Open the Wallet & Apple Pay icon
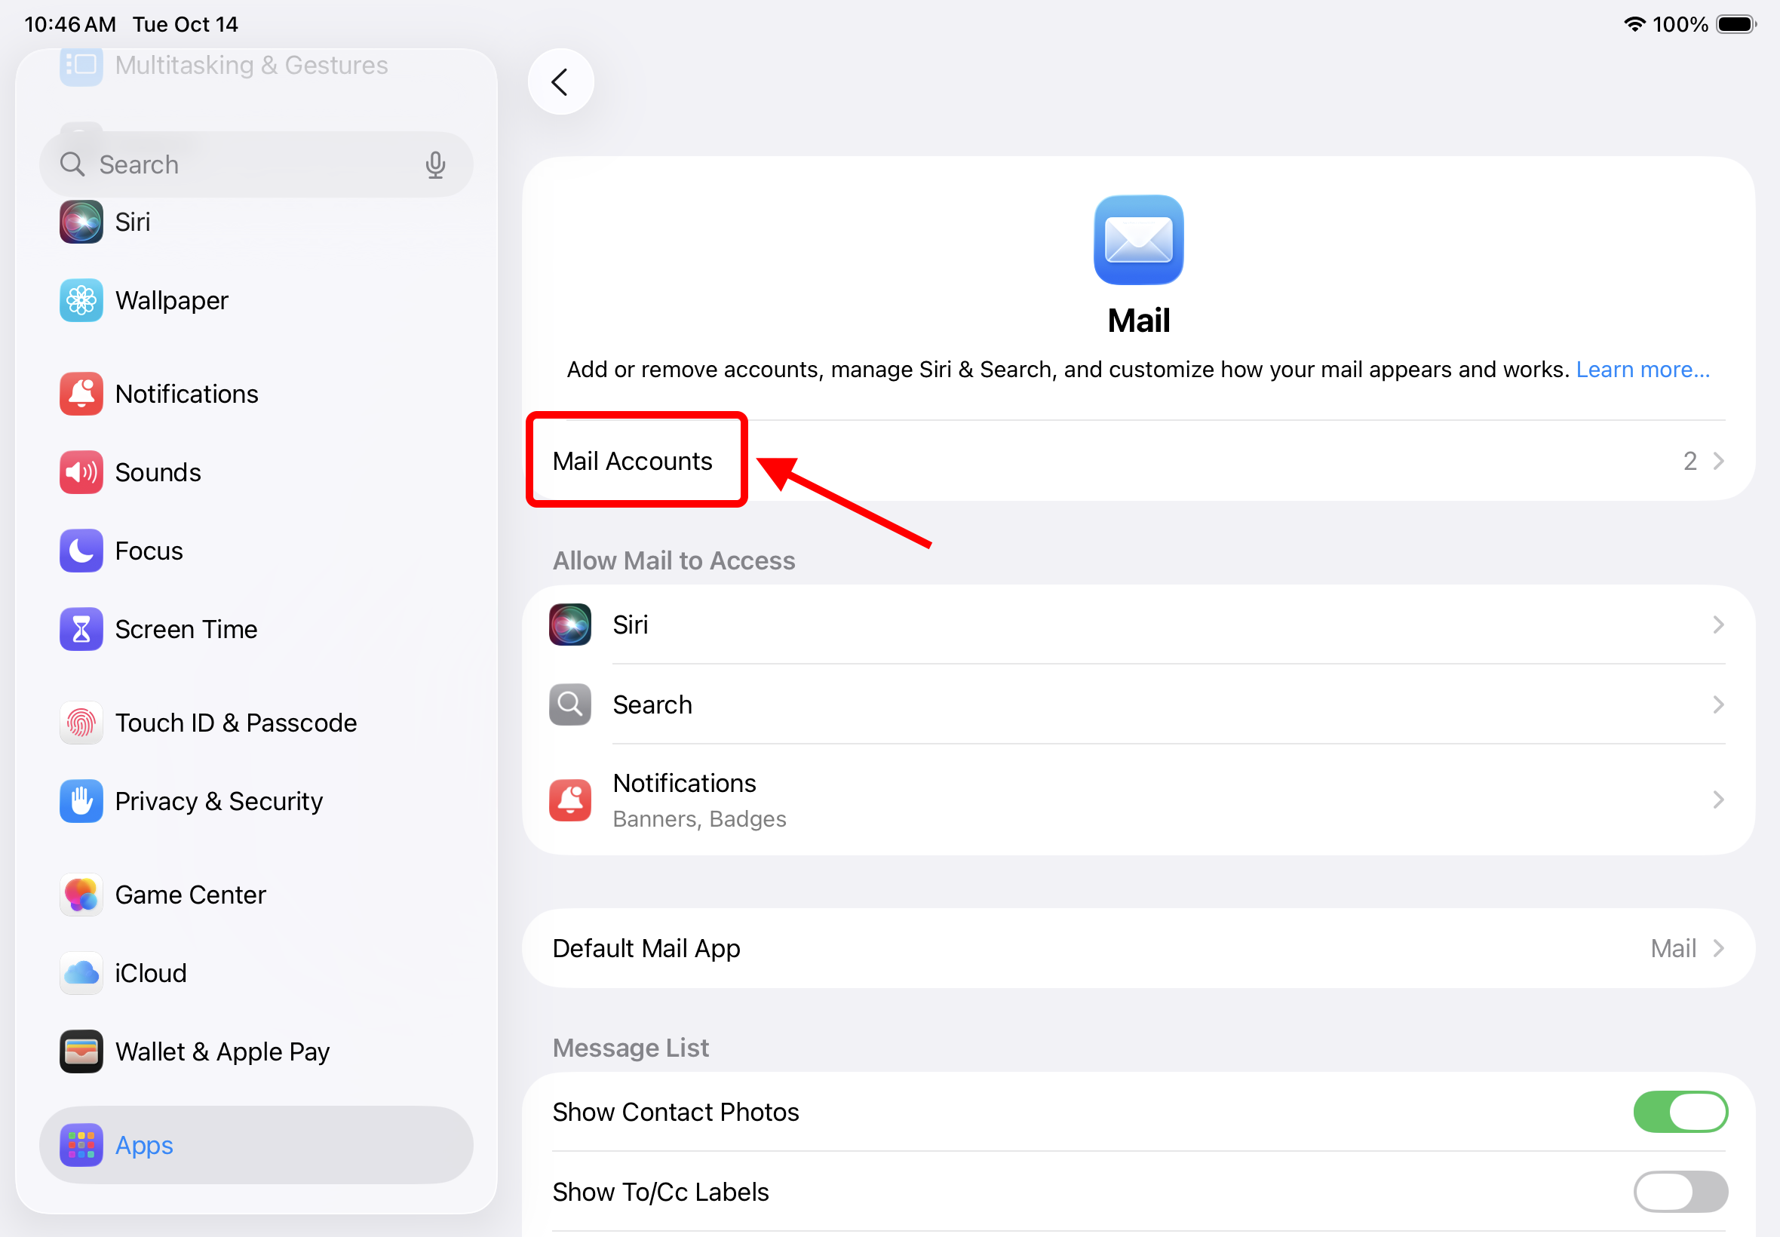1780x1237 pixels. 81,1051
